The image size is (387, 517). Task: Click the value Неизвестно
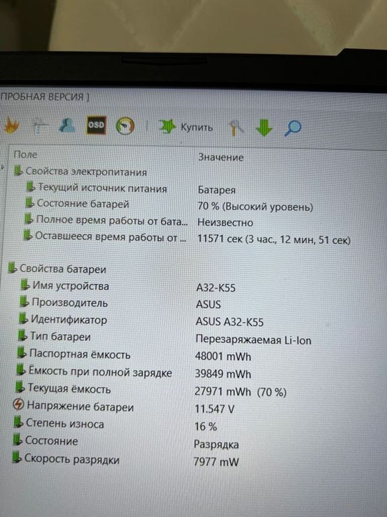point(225,223)
